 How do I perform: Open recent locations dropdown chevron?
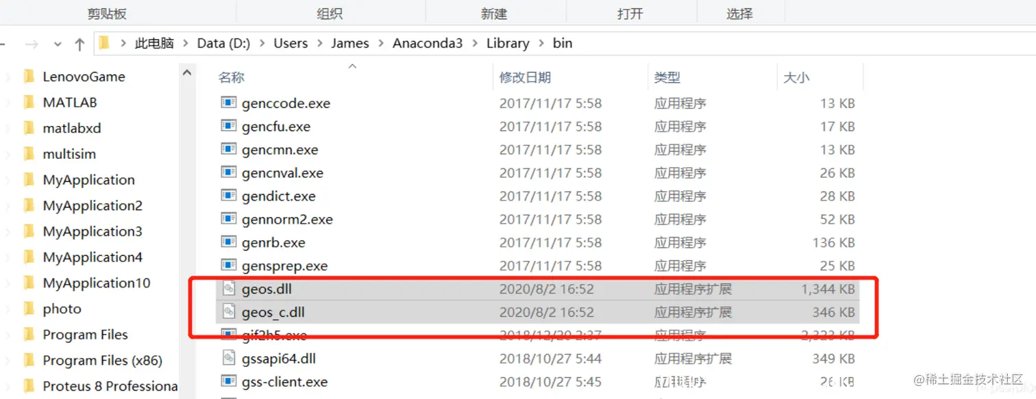coord(58,44)
